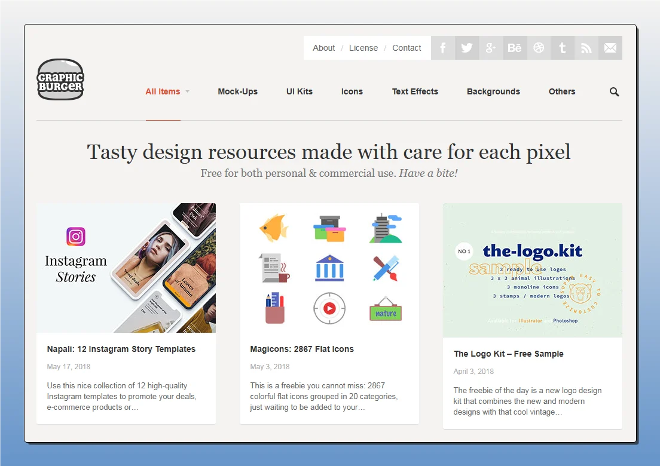Select Backgrounds in the navigation

click(x=493, y=91)
